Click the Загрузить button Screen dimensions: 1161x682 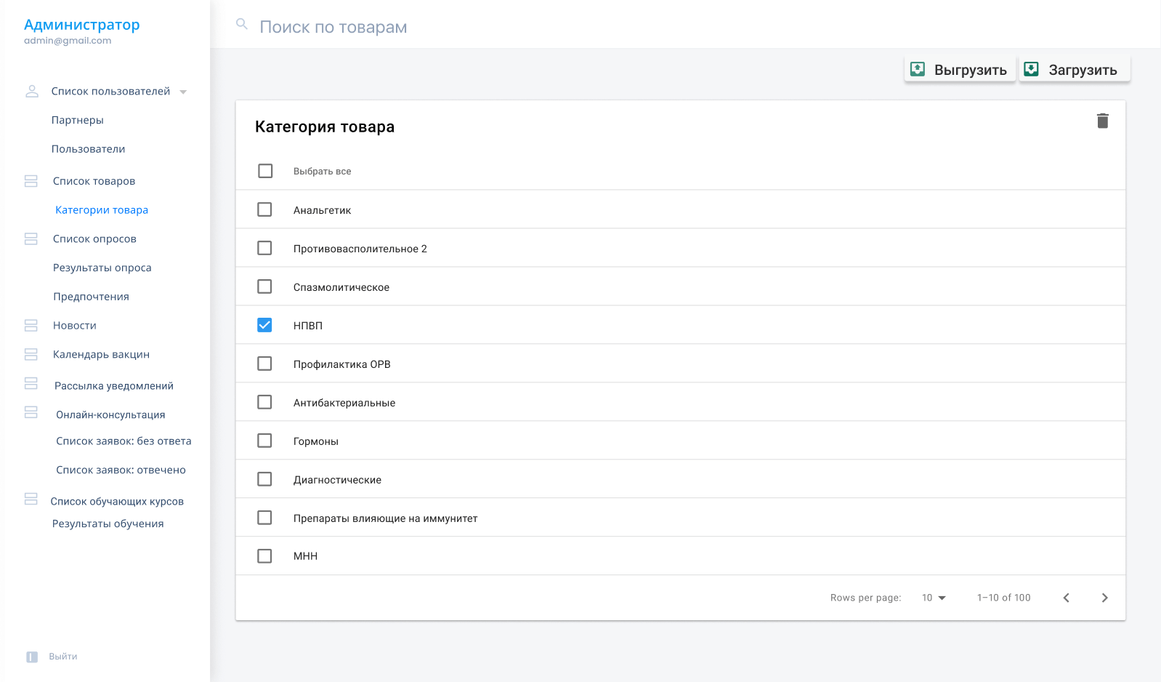click(x=1074, y=70)
